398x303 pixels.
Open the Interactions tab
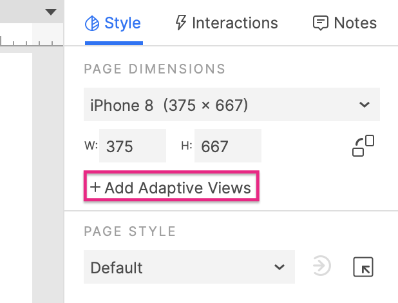227,23
